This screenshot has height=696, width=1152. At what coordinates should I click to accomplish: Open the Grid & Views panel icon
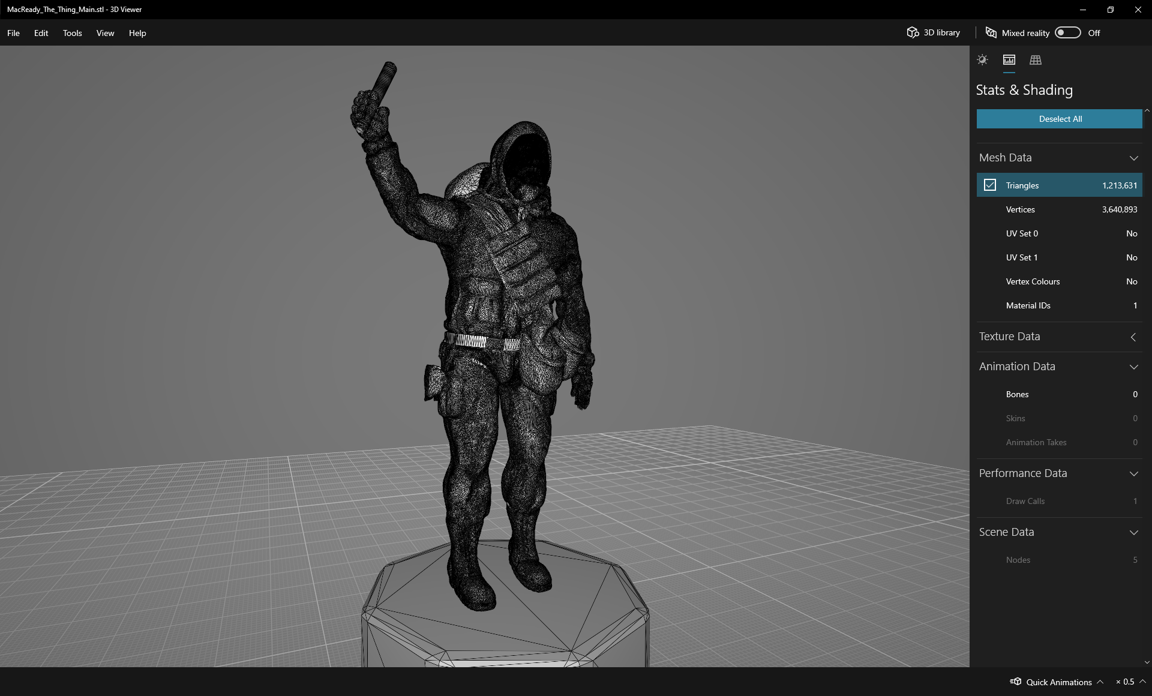tap(1036, 60)
